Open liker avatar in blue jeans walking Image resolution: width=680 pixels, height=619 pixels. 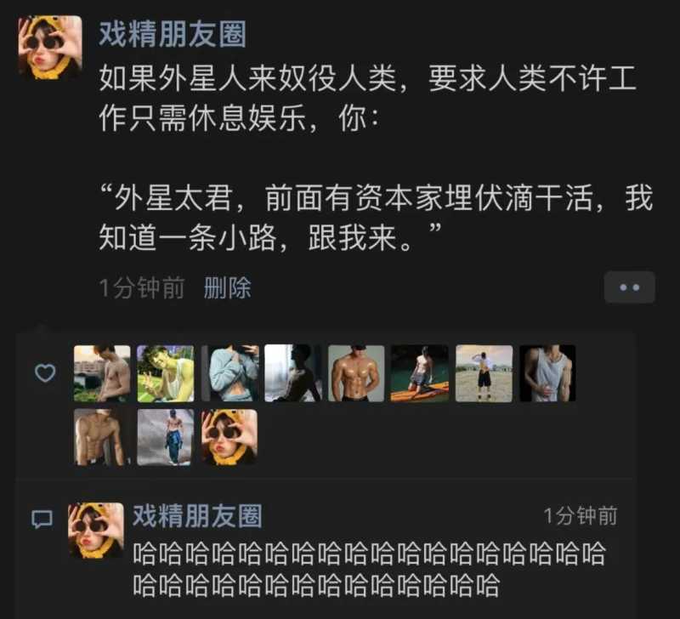point(166,437)
